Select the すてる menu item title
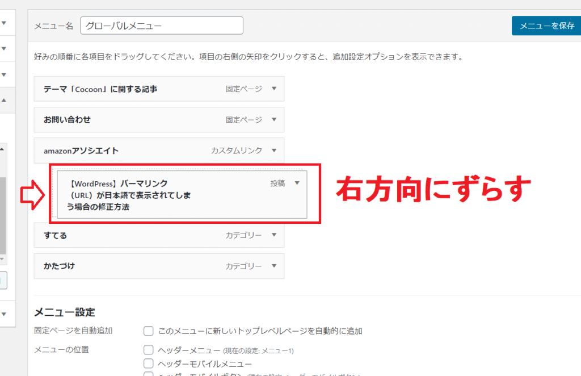Screen dimensions: 581x376 point(55,236)
